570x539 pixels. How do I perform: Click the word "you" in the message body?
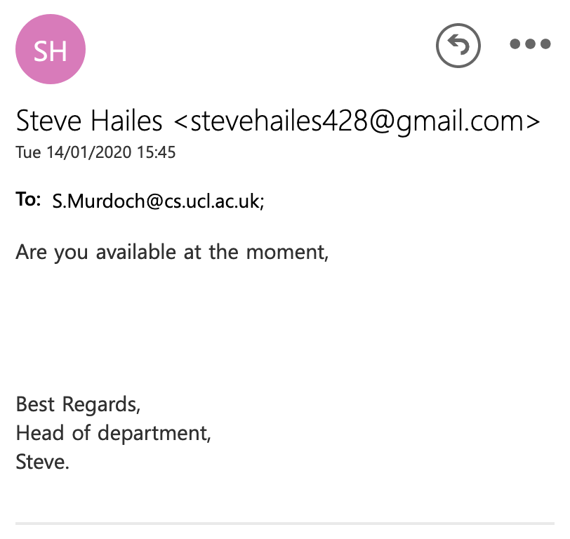[70, 252]
